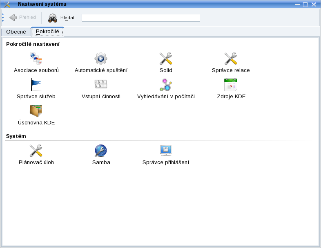The image size is (321, 248).
Task: Open Asociace souborů file associations icon
Action: (36, 59)
